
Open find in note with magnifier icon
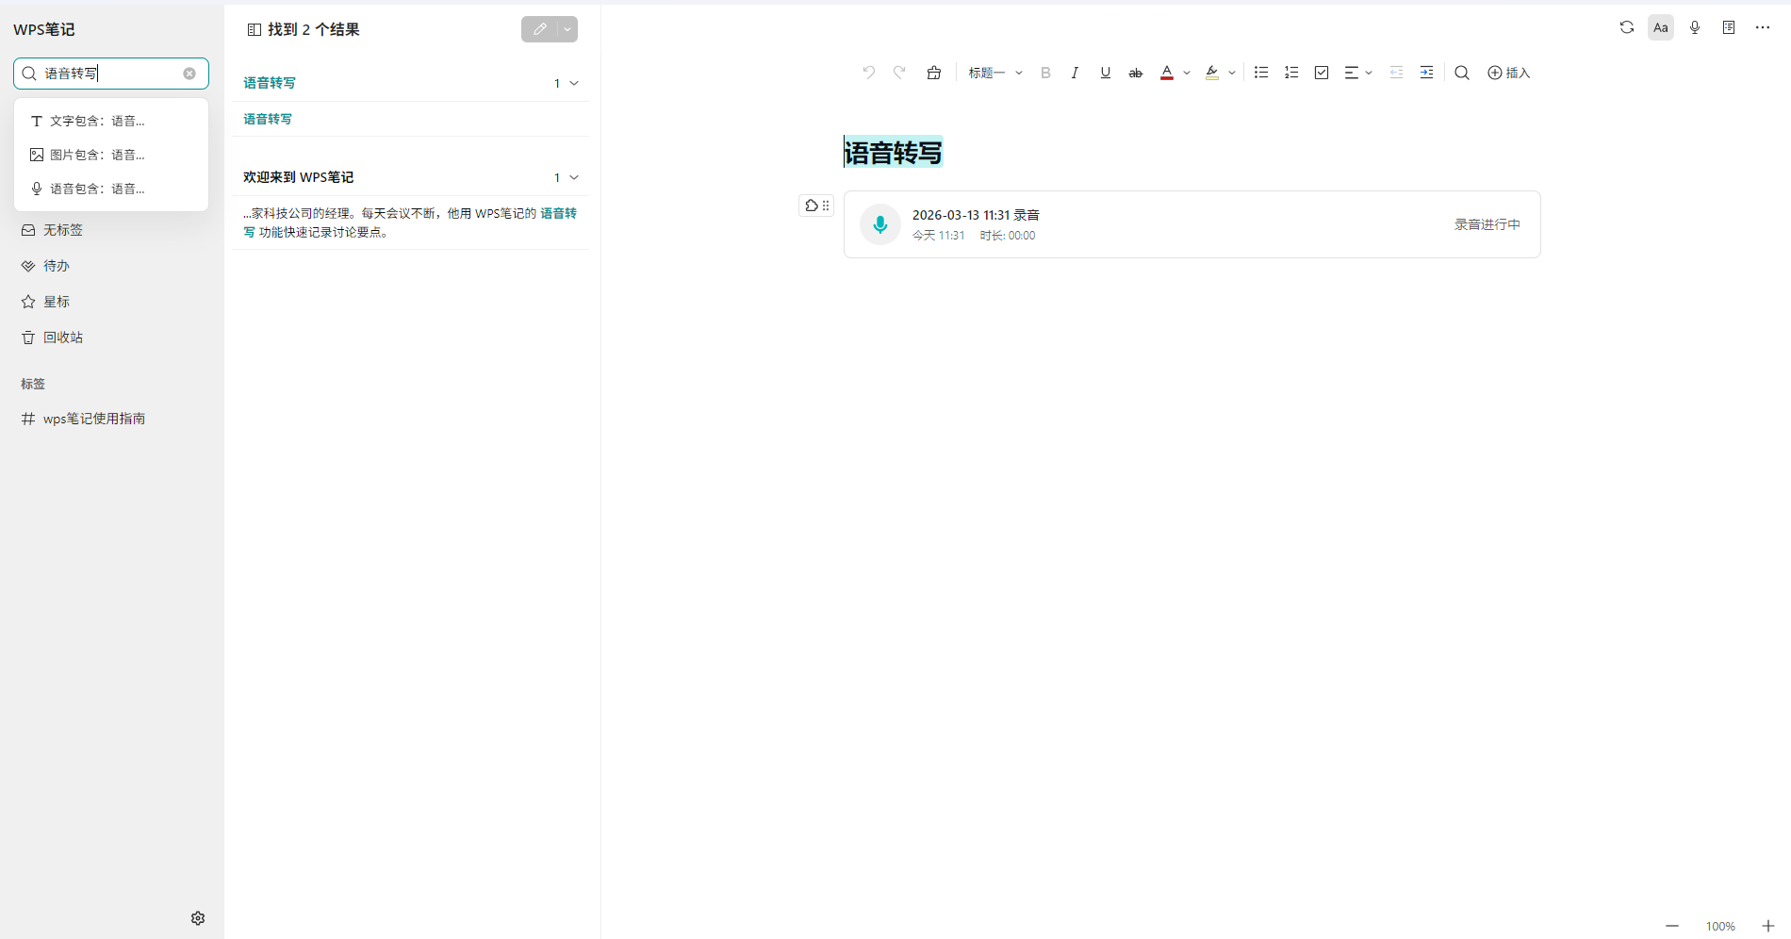point(1462,73)
